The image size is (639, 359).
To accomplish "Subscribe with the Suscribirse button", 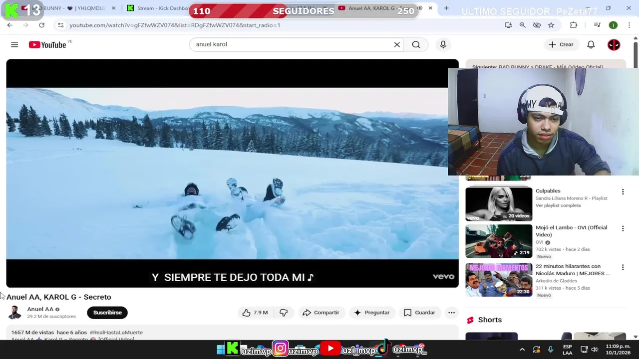I will (107, 313).
